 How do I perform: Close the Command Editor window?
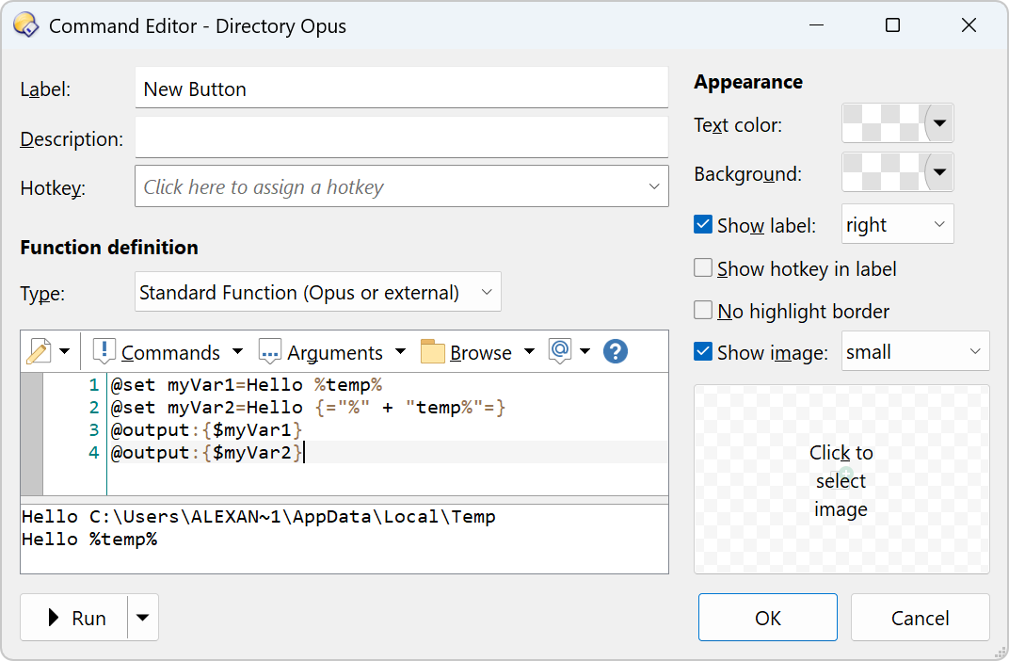click(969, 25)
